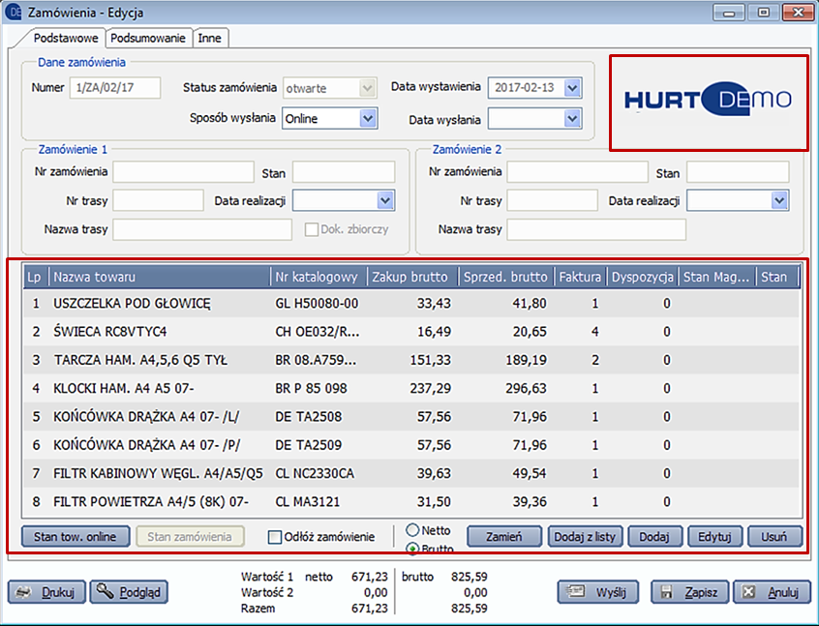Select row ŚWIECA RC8VTYC4

tap(411, 332)
